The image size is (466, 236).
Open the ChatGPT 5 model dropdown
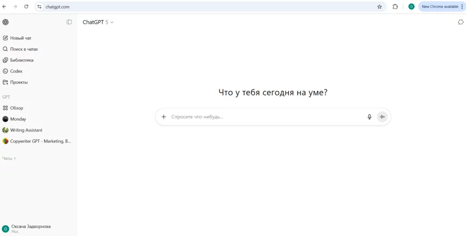[98, 22]
